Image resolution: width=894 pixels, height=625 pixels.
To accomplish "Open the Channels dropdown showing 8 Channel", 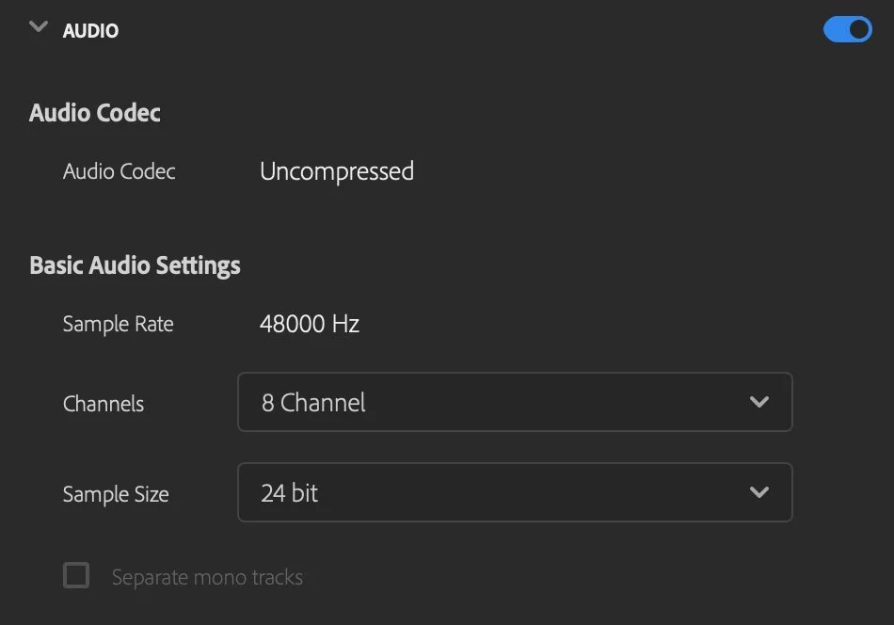I will coord(514,402).
